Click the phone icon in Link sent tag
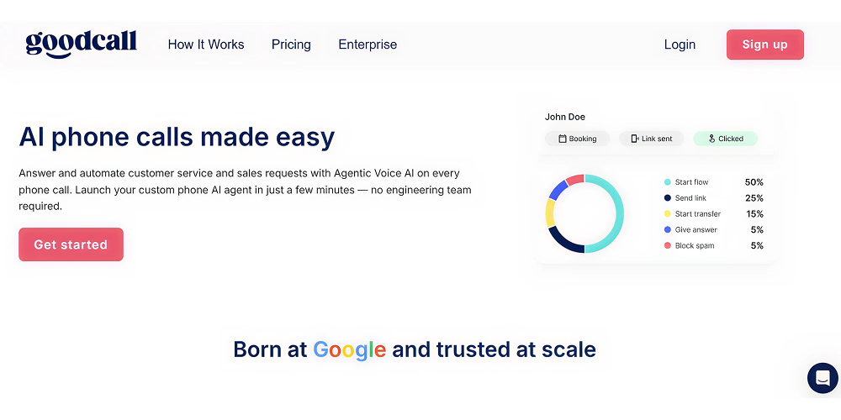This screenshot has height=420, width=841. pos(635,139)
